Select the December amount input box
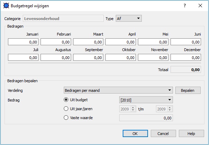This screenshot has height=145, width=209. [x=186, y=58]
